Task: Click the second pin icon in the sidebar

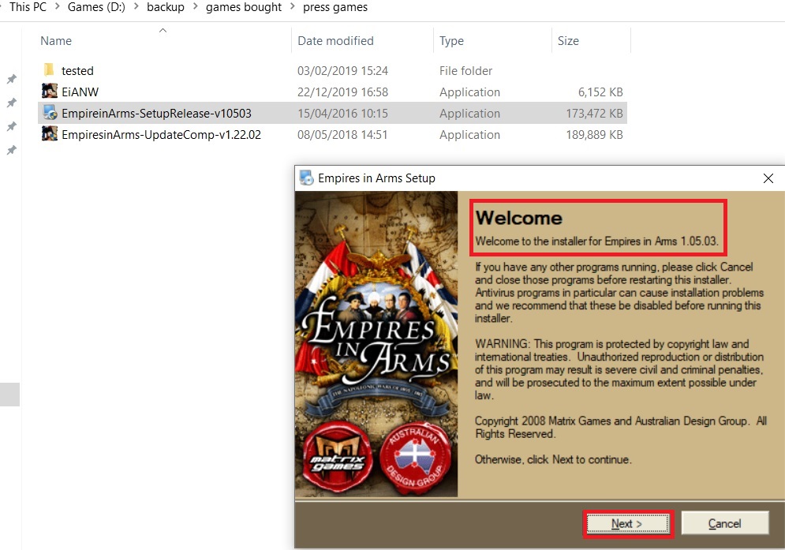Action: click(12, 103)
